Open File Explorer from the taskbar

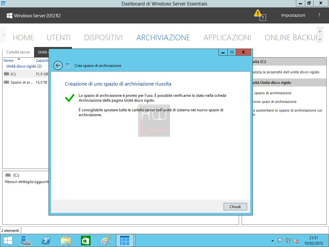(x=66, y=241)
